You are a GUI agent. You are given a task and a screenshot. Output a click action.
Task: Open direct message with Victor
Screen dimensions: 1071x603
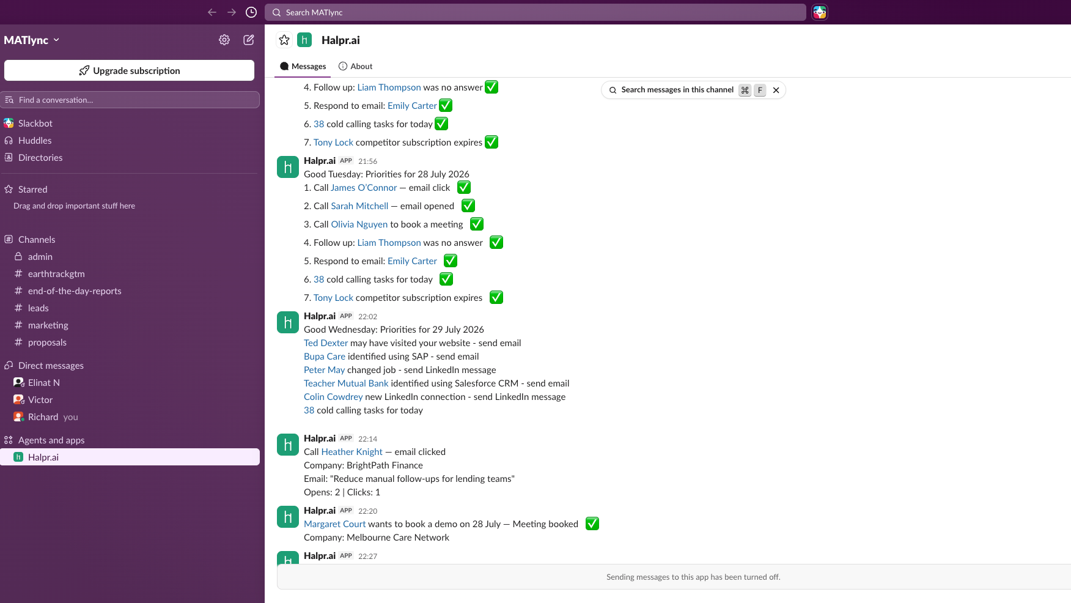(x=40, y=400)
